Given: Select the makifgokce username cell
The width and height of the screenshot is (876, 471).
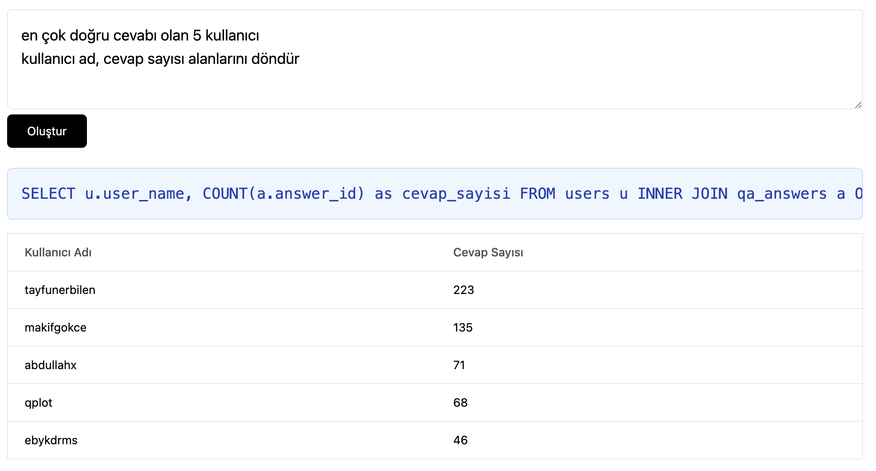Looking at the screenshot, I should (x=56, y=327).
